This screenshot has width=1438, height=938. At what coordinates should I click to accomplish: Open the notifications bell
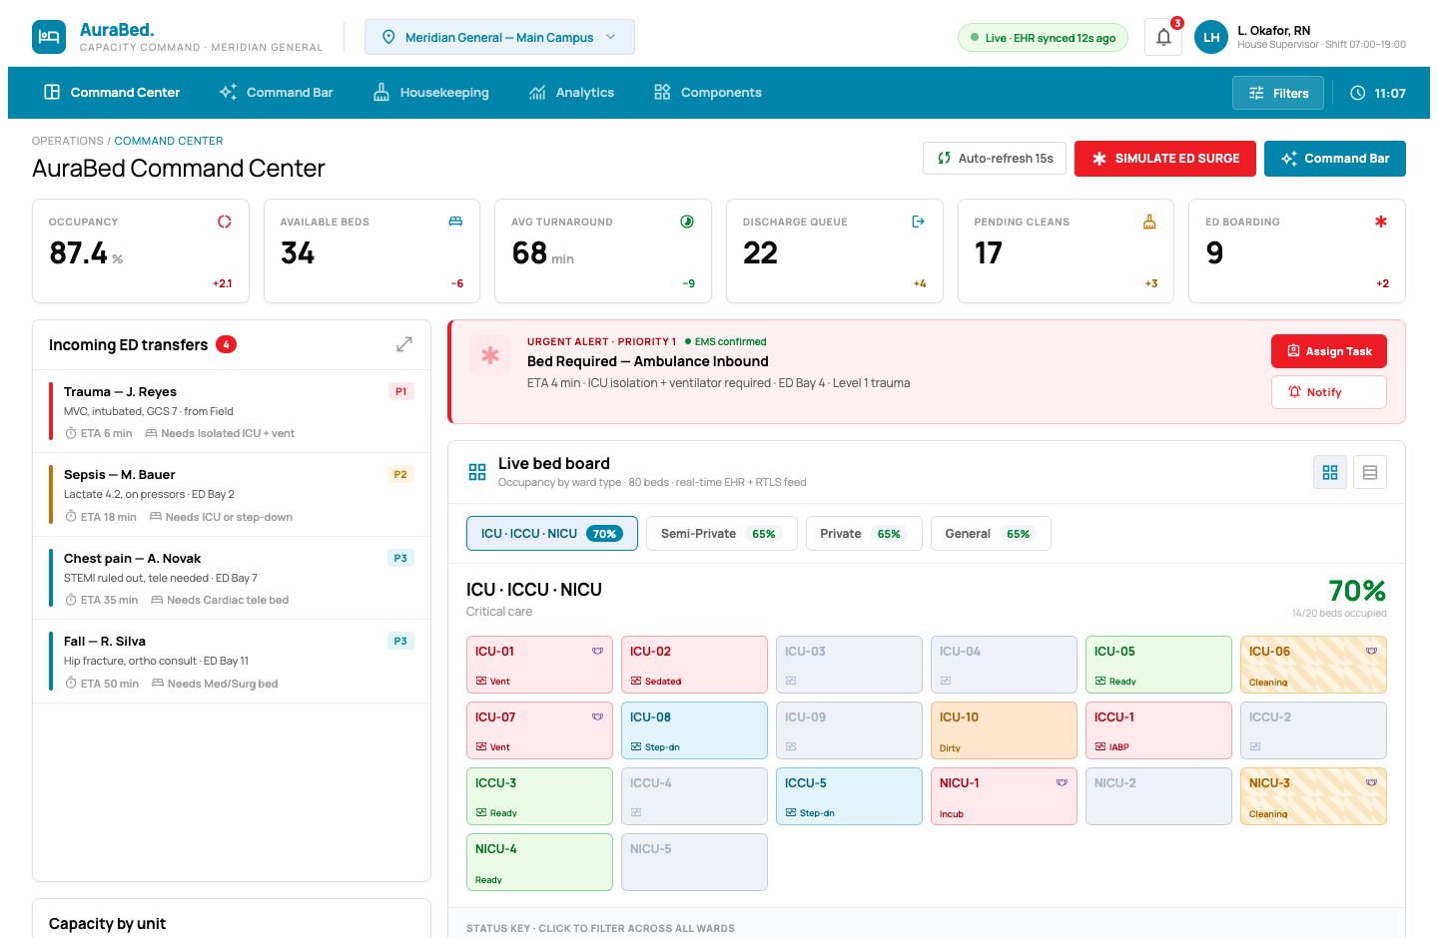(x=1163, y=37)
